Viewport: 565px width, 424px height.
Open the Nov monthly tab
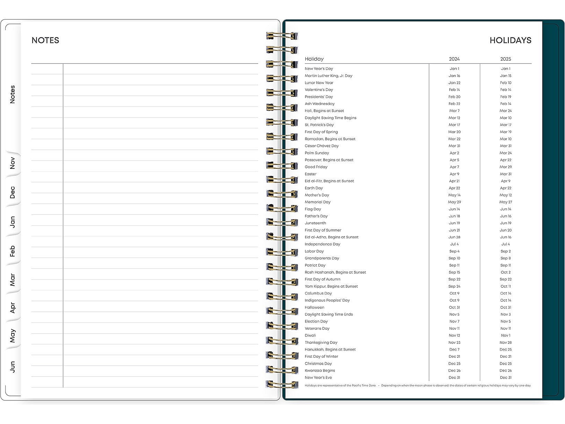(x=12, y=163)
